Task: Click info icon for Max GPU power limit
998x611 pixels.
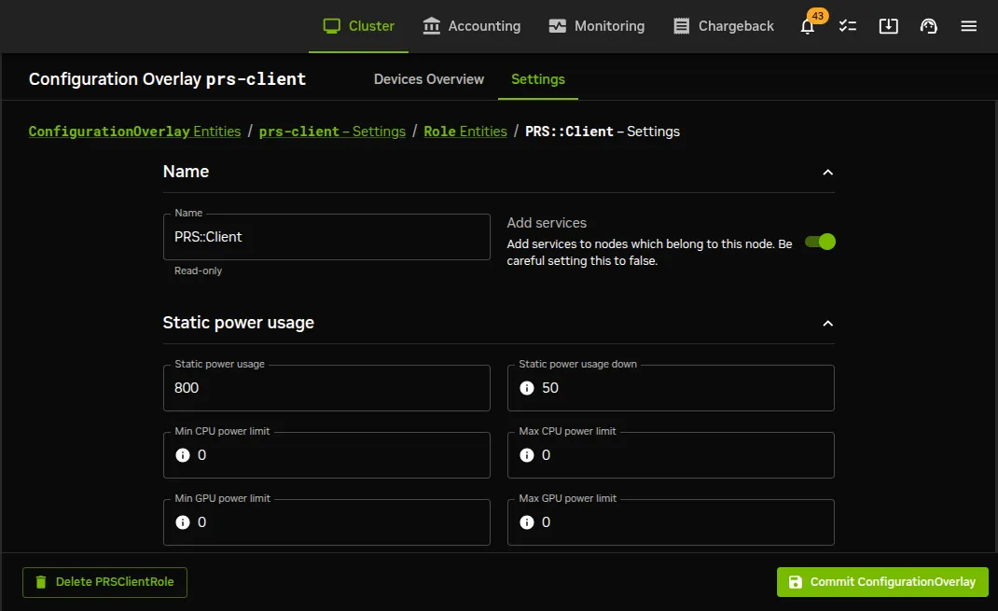Action: click(x=527, y=522)
